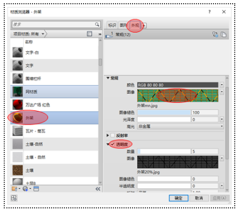Open the 半透明度 dropdown arrow
Screen dimensions: 239x210
click(222, 186)
